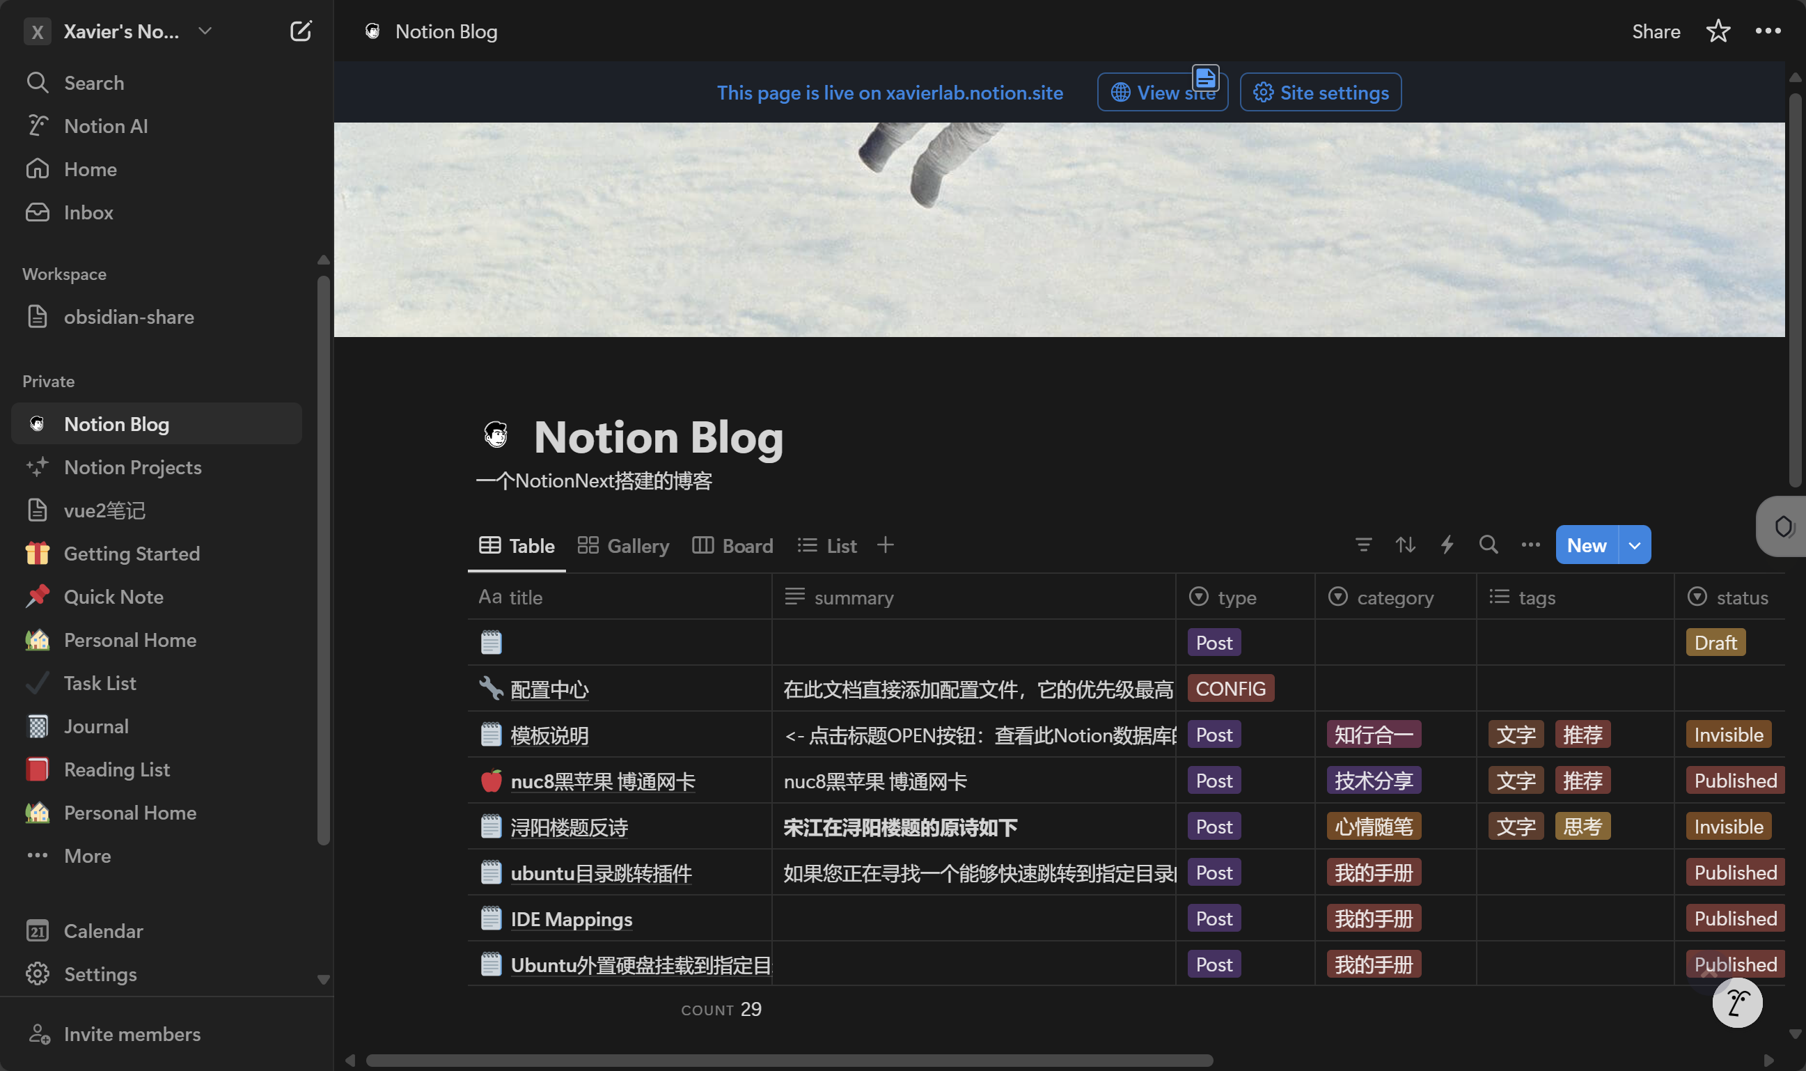Open the floating Notion AI assistant button
1806x1071 pixels.
(1737, 1003)
